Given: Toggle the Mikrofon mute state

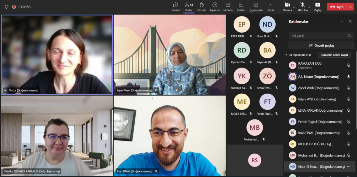Looking at the screenshot, I should point(302,7).
